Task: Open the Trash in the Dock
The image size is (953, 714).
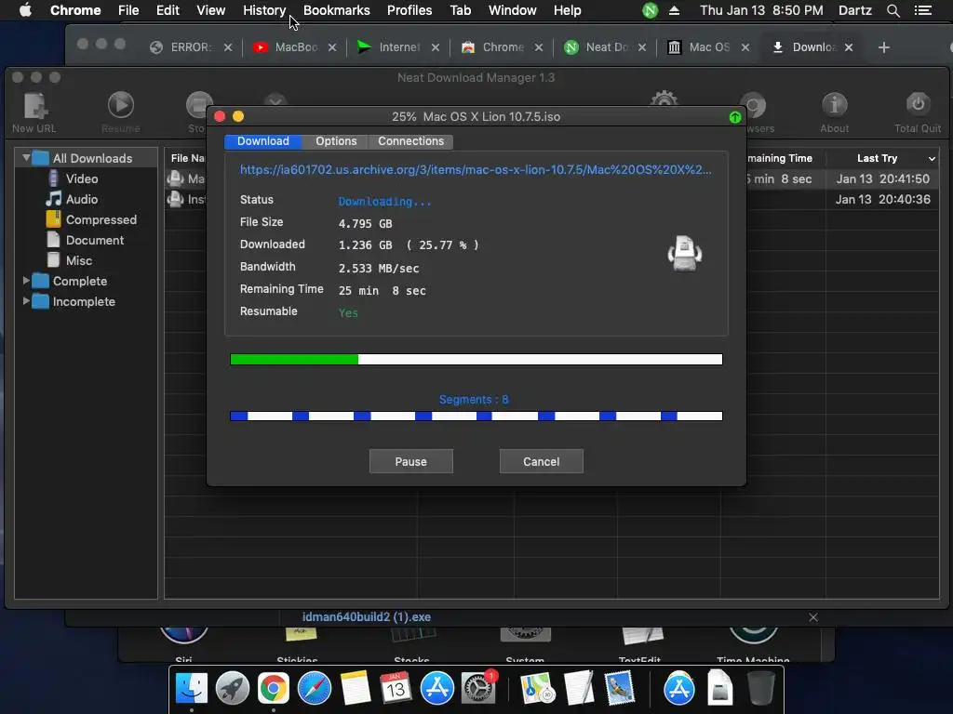Action: click(760, 689)
